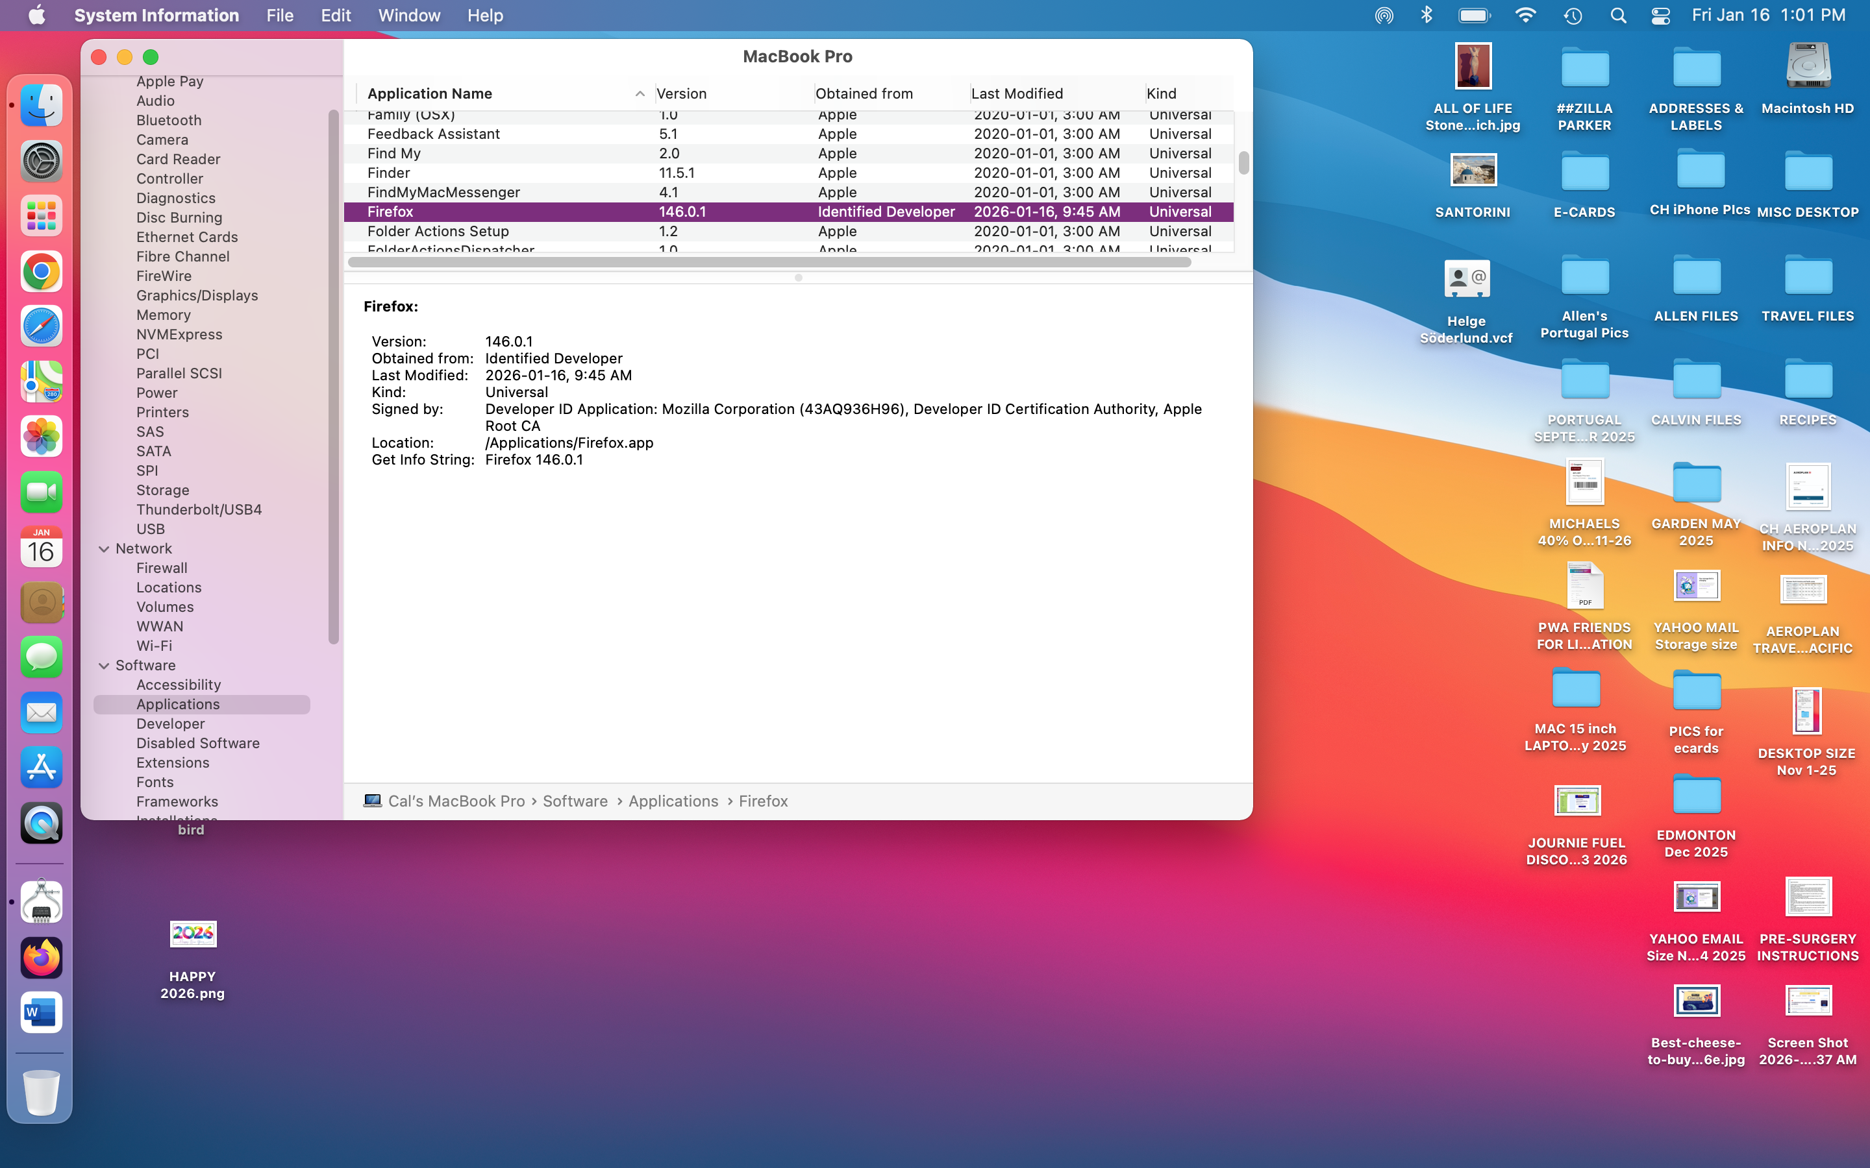
Task: Click the Control Center menu bar icon
Action: (x=1660, y=16)
